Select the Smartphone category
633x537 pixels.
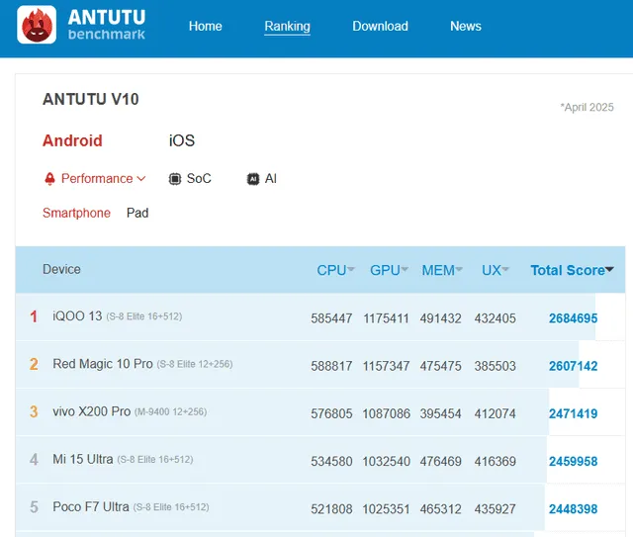tap(77, 213)
